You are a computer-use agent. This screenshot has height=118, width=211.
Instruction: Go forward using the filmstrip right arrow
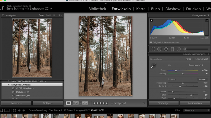pyautogui.click(x=24, y=110)
